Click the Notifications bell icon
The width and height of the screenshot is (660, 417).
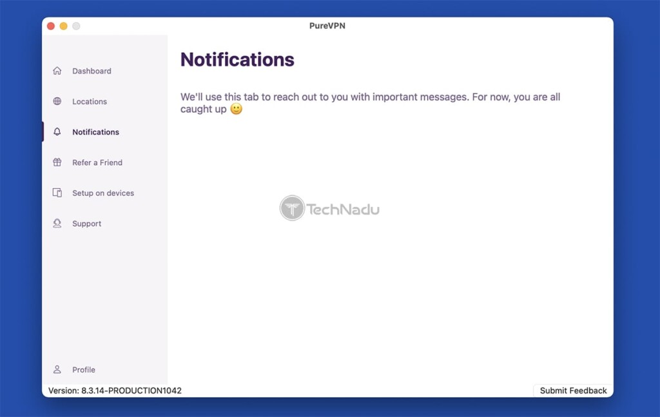57,131
